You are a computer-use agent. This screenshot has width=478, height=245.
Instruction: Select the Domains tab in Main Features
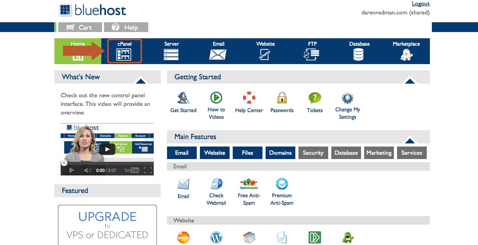280,153
